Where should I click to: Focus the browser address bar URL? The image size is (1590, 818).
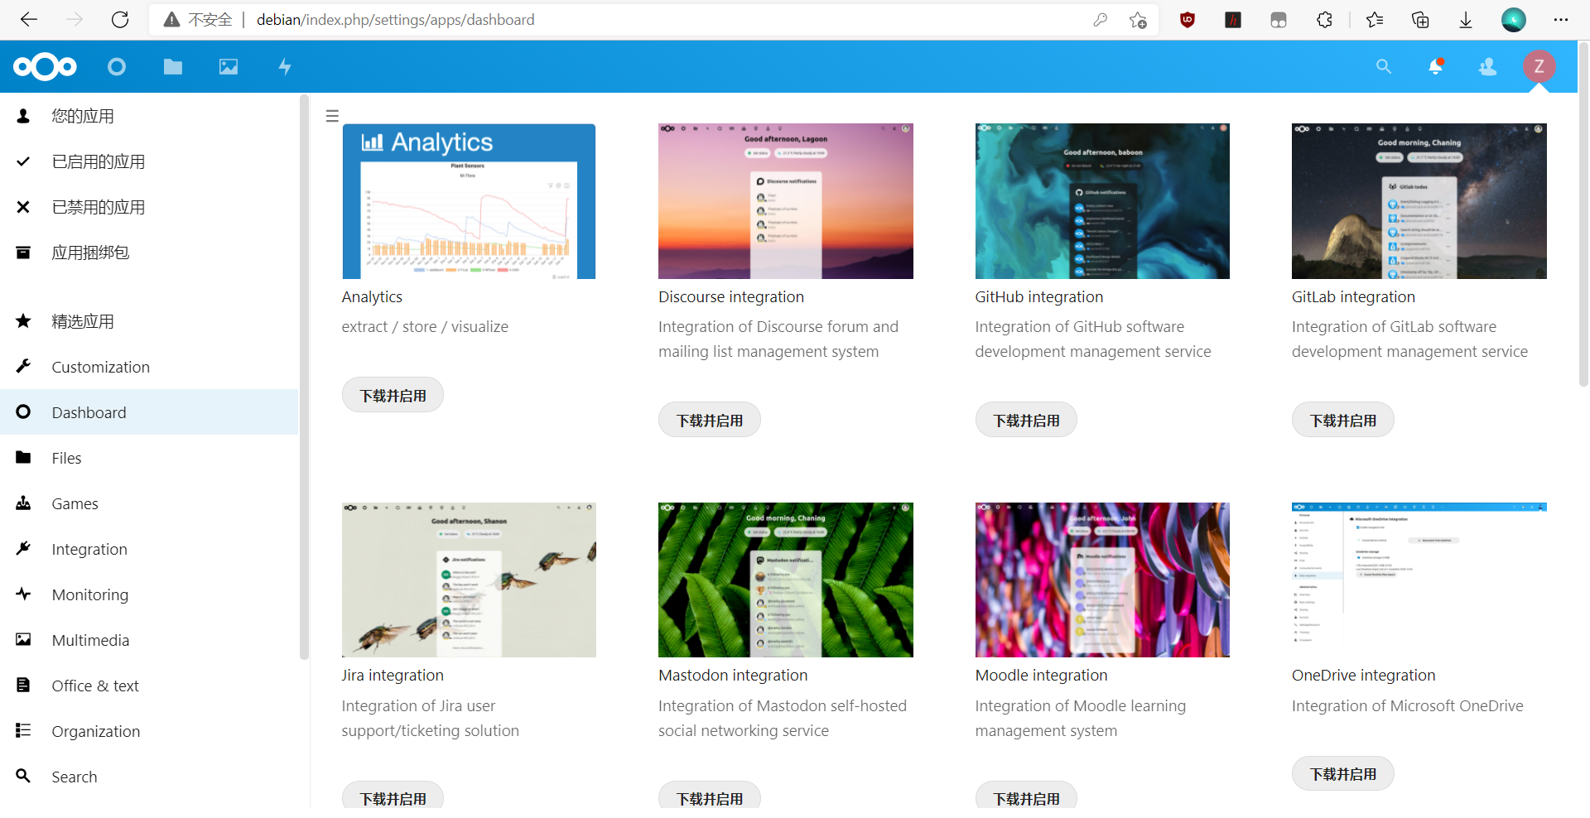click(396, 20)
